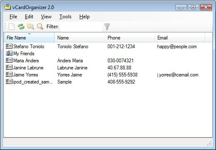Sort by the File Name column header
The width and height of the screenshot is (216, 150).
click(x=29, y=37)
